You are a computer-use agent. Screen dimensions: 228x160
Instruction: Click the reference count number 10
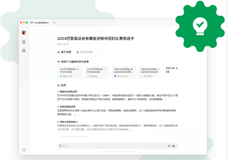click(167, 72)
